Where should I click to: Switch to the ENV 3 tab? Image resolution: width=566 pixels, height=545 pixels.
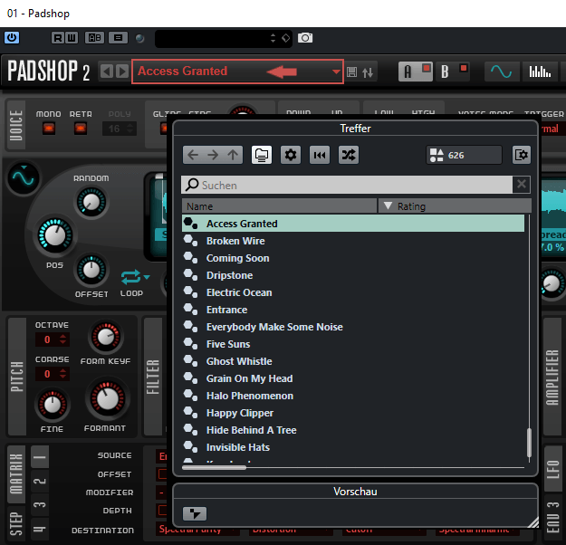point(552,518)
